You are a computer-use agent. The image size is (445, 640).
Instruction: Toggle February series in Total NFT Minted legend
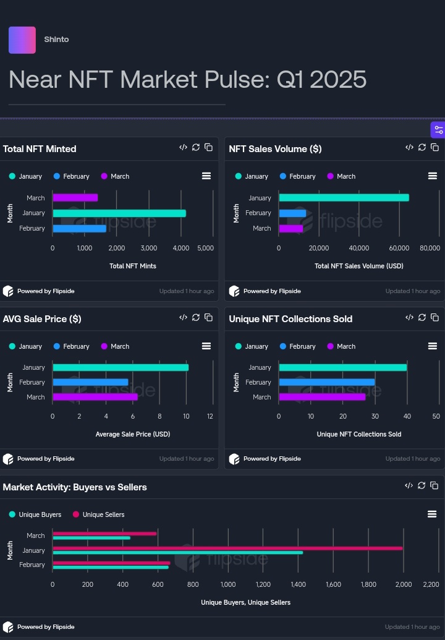pos(71,176)
